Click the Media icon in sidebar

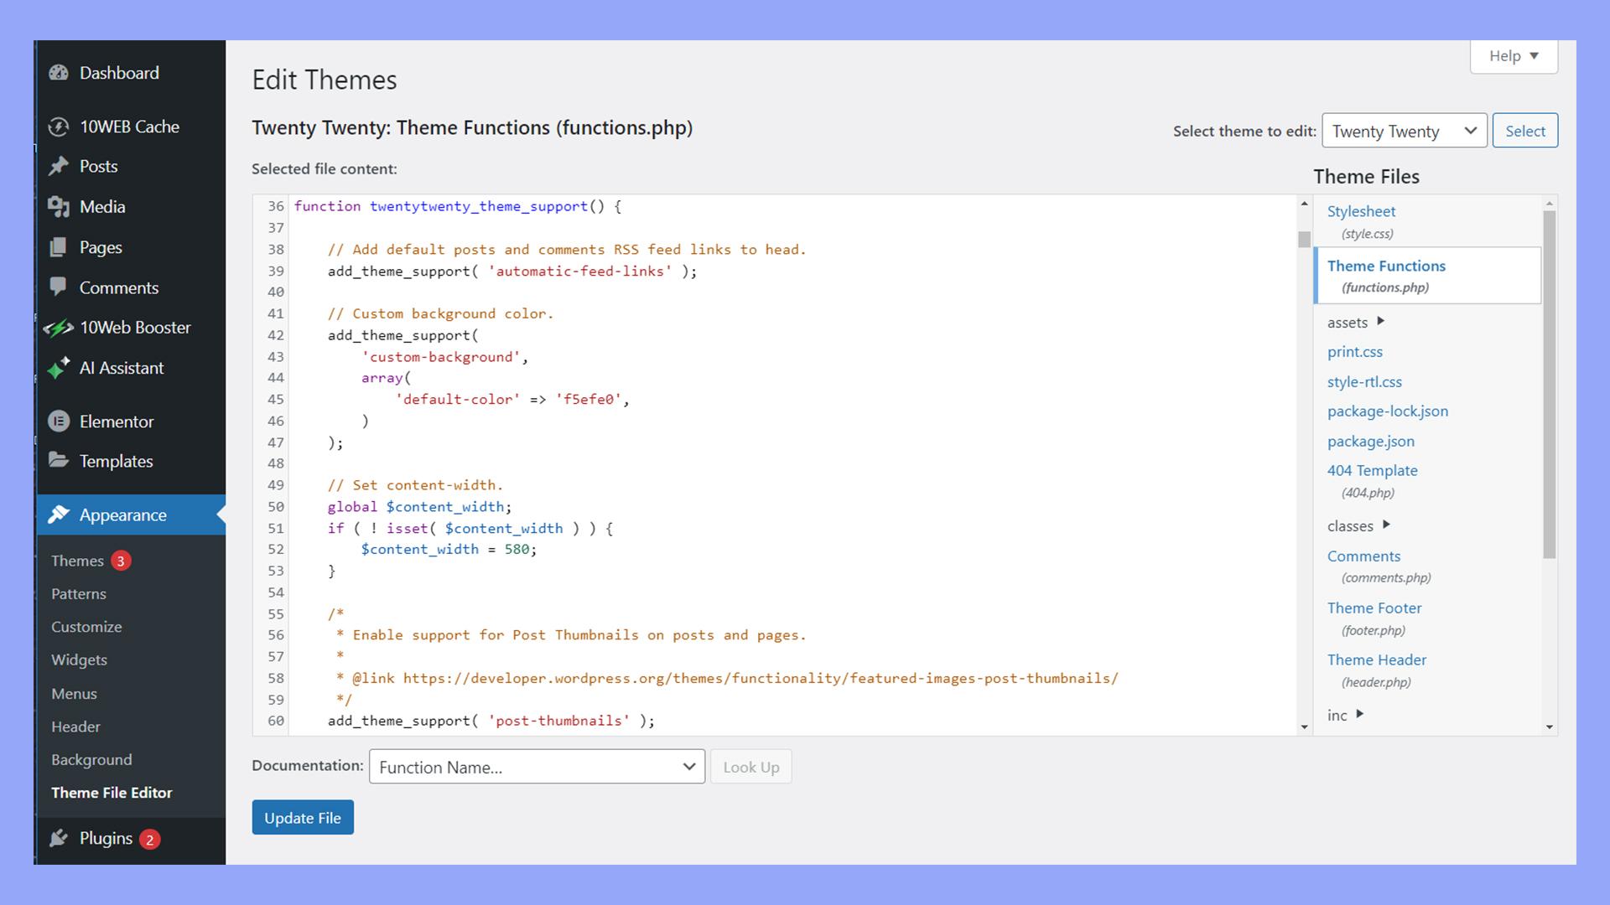[58, 207]
